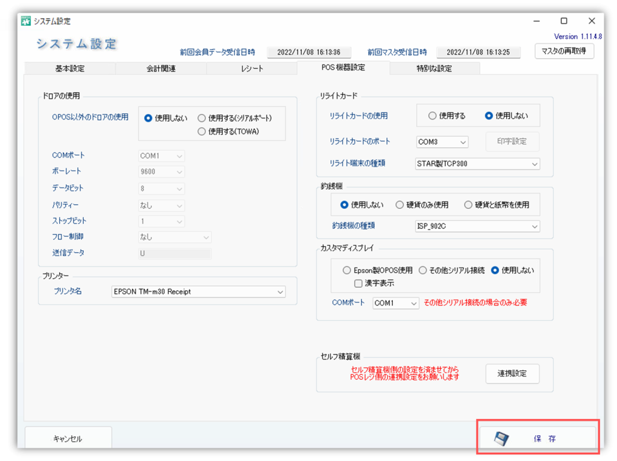Open the 釣銭機の種類 dropdown showing ISP_902C
Image resolution: width=617 pixels, height=461 pixels.
[477, 226]
